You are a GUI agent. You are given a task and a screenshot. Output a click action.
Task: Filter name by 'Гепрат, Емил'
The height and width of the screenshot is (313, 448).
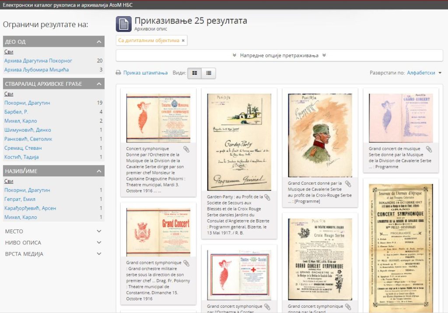pos(20,199)
